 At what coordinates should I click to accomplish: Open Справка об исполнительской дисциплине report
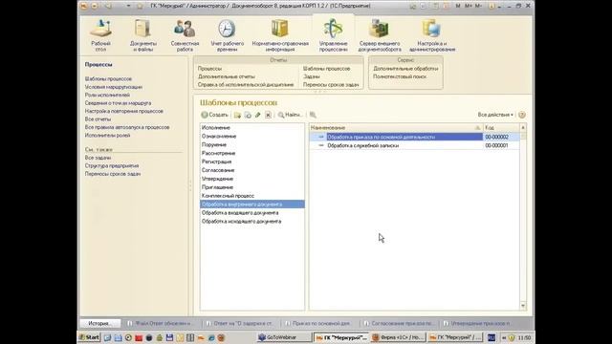246,85
